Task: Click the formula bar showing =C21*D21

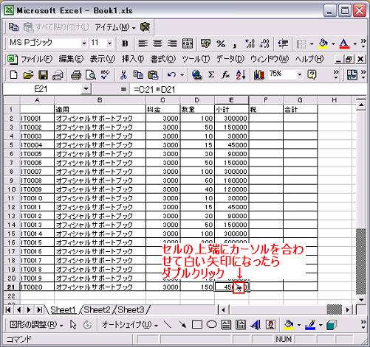Action: (x=247, y=89)
